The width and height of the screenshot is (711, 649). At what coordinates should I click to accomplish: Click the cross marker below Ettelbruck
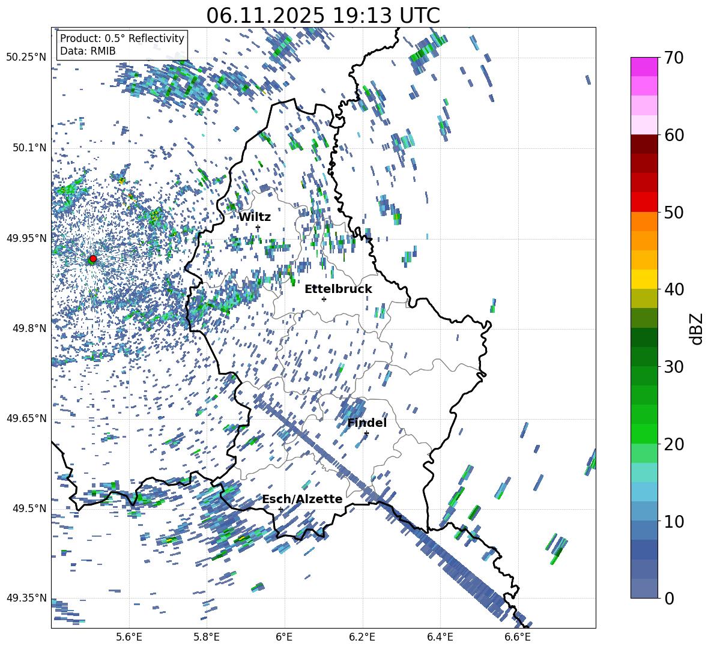324,299
